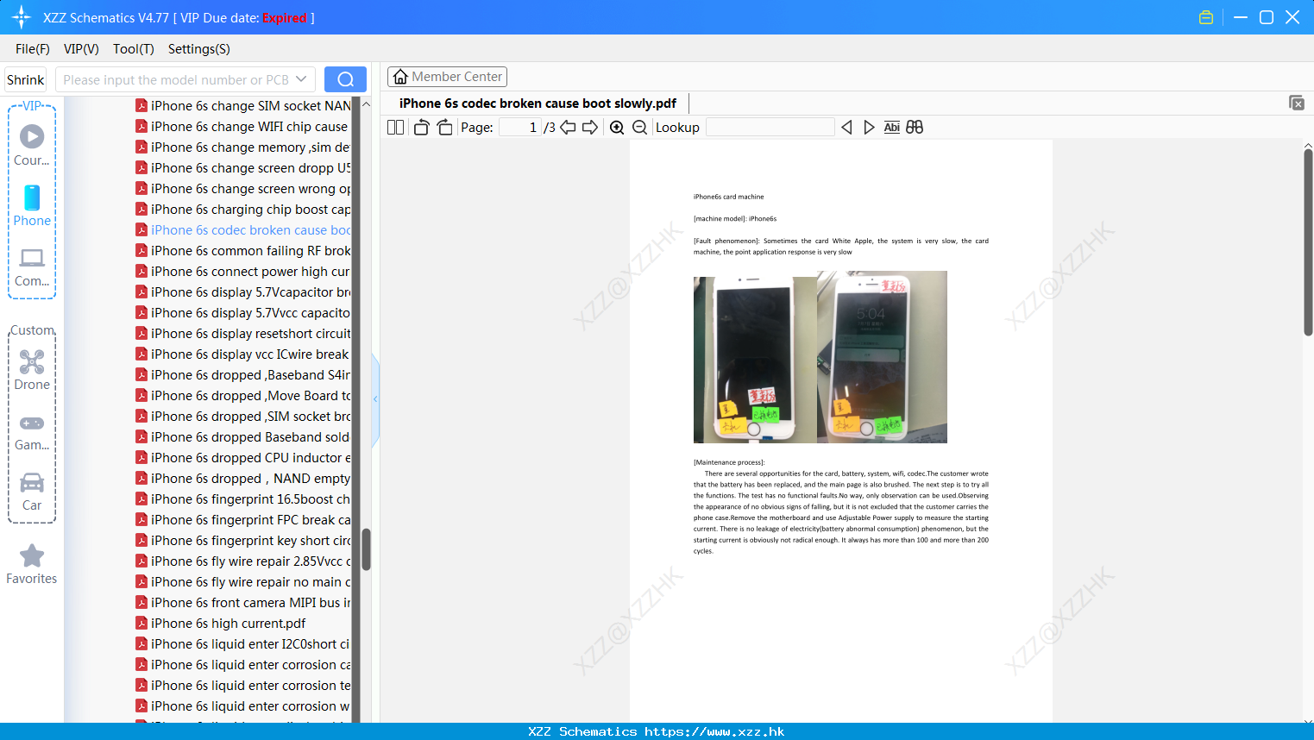Click the blue search button
The width and height of the screenshot is (1314, 740).
point(345,79)
